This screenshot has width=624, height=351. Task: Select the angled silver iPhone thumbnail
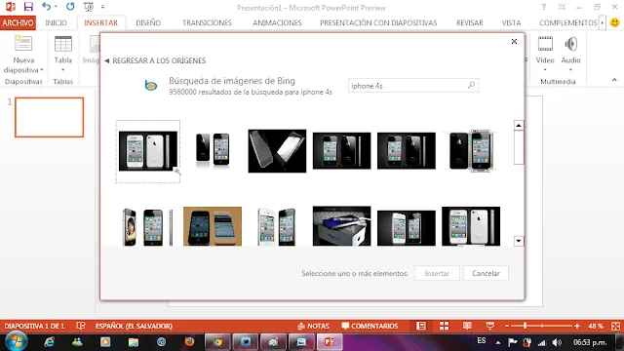[277, 151]
